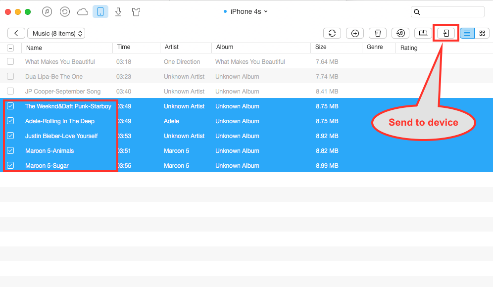This screenshot has height=287, width=493.
Task: Open the T-shirt skin icon
Action: pos(136,12)
